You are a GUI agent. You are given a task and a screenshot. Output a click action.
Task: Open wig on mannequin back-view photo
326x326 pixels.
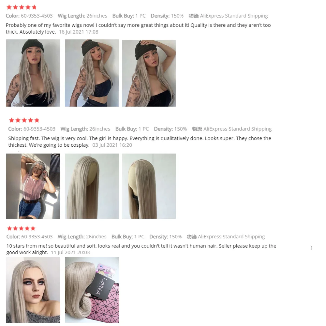click(x=149, y=186)
